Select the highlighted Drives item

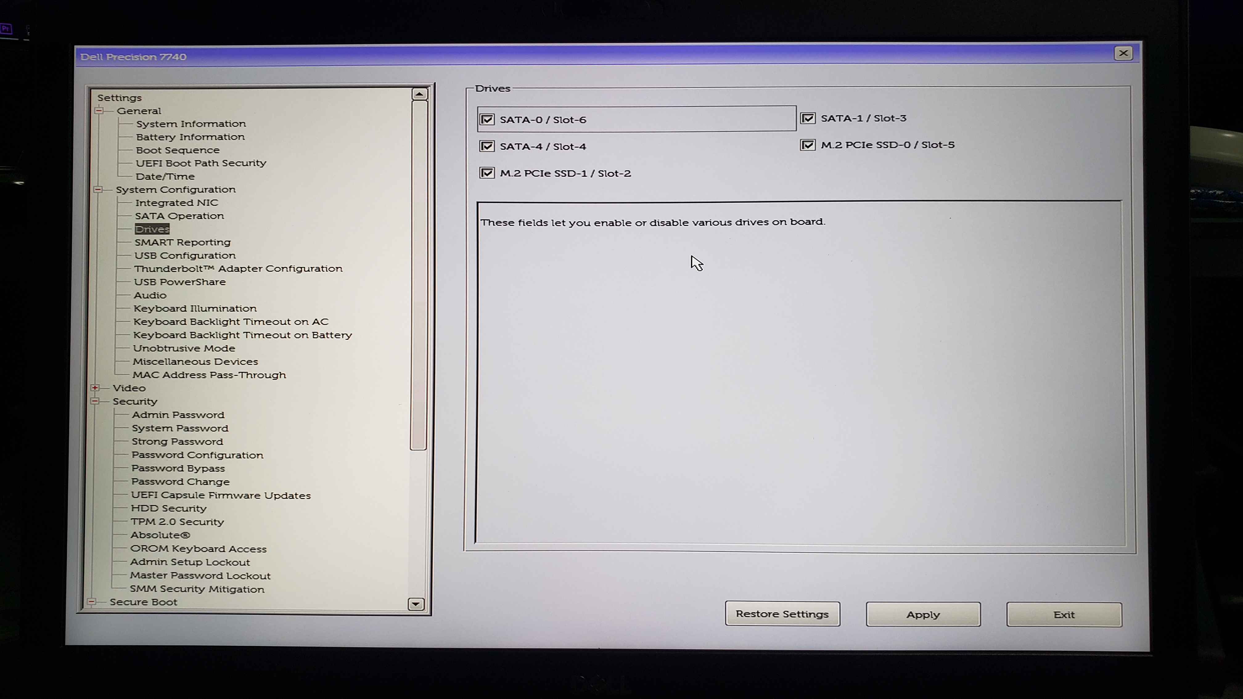click(152, 229)
